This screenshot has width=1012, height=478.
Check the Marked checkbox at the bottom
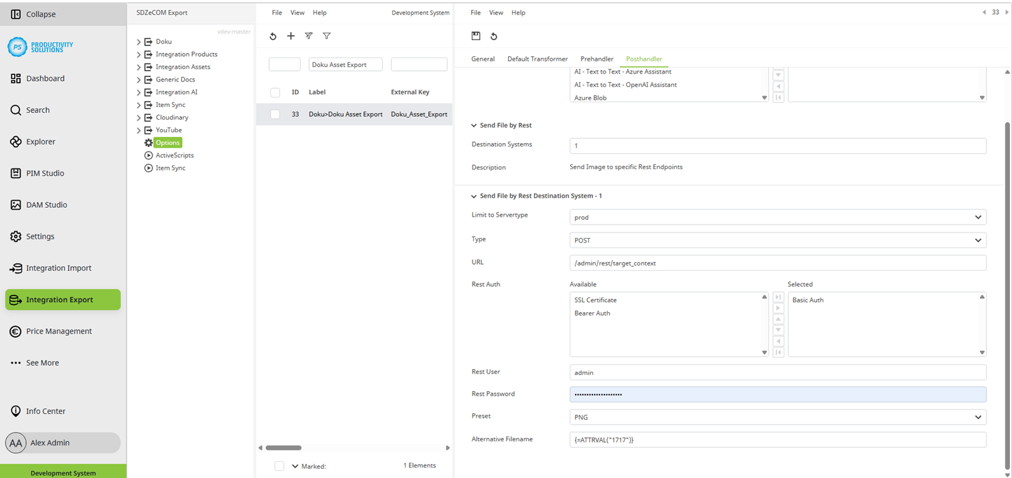click(x=279, y=466)
